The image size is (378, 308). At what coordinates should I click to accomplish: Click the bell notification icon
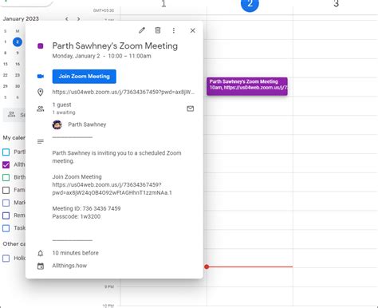pos(41,253)
